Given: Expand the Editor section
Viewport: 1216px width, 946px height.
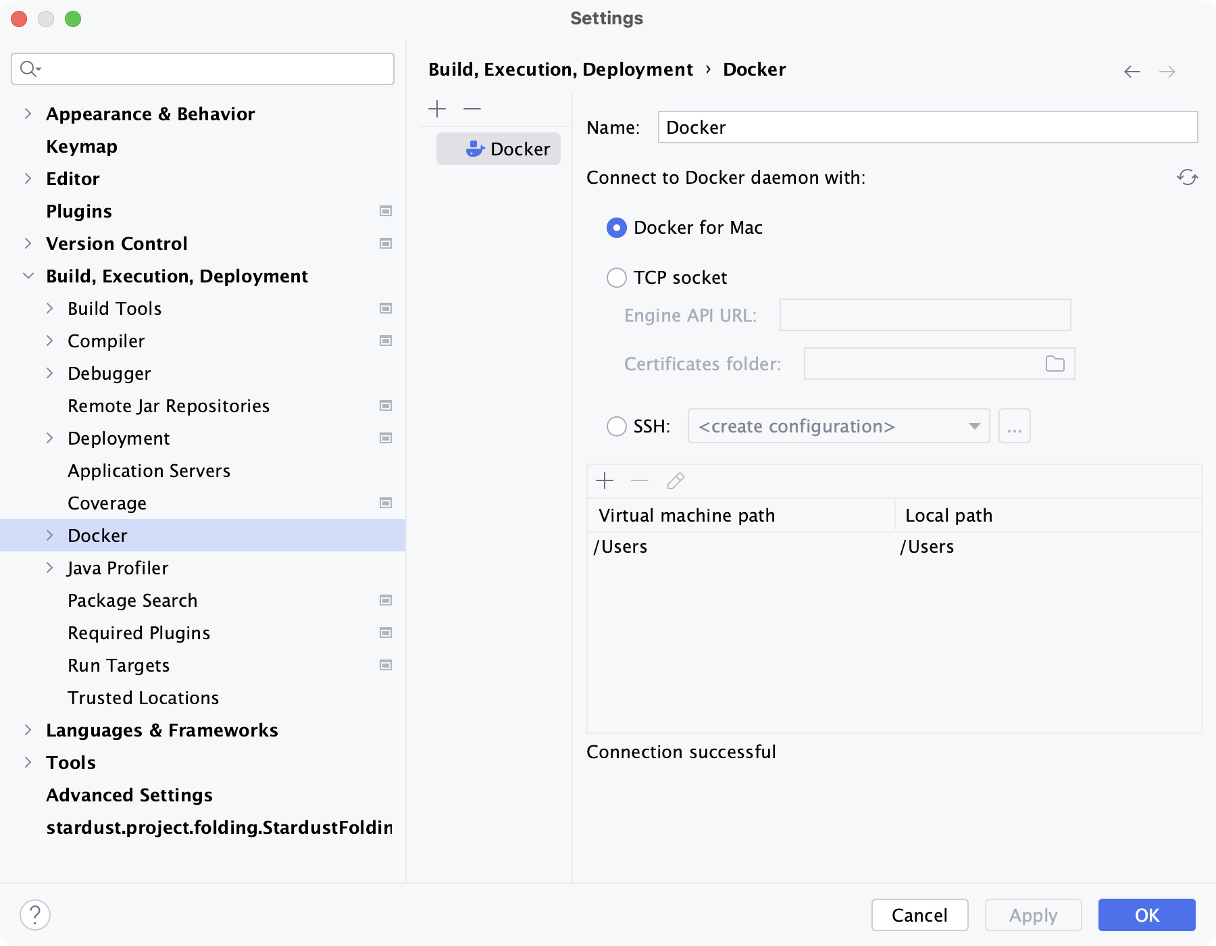Looking at the screenshot, I should click(x=28, y=178).
